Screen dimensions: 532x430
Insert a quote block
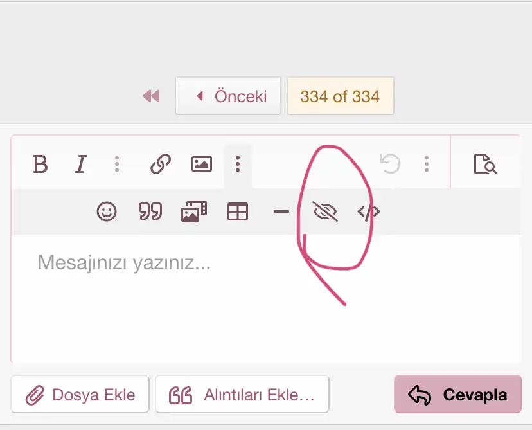point(150,211)
